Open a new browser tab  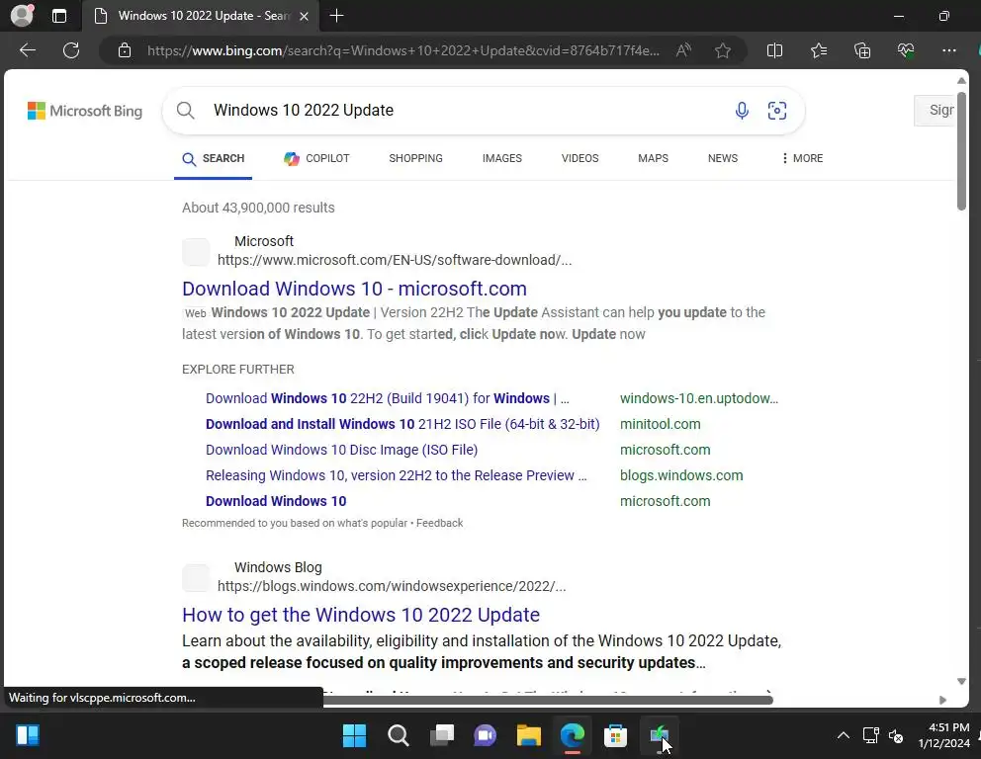point(336,16)
